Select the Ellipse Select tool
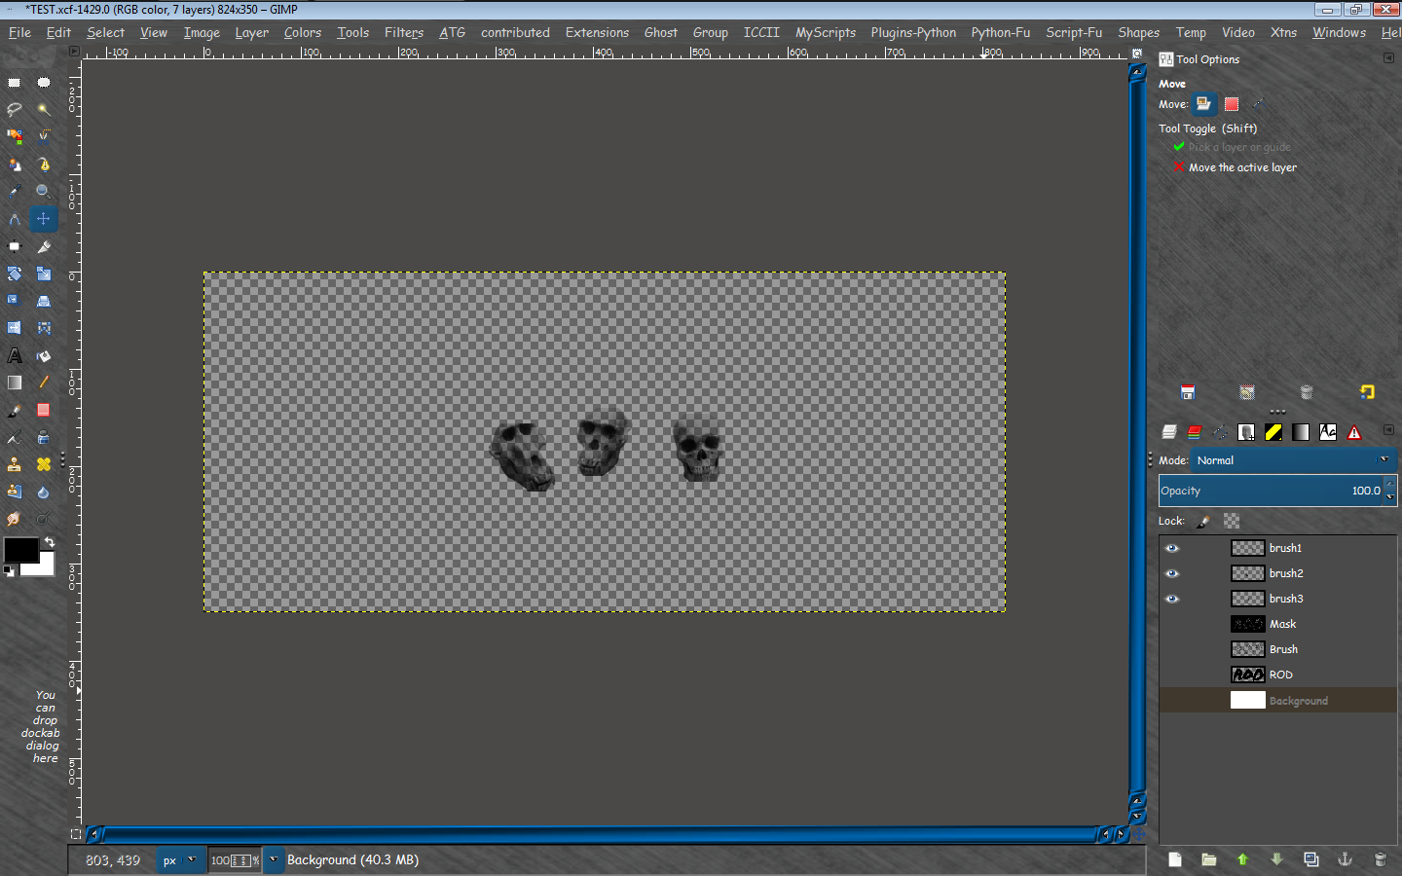The height and width of the screenshot is (876, 1402). tap(44, 83)
